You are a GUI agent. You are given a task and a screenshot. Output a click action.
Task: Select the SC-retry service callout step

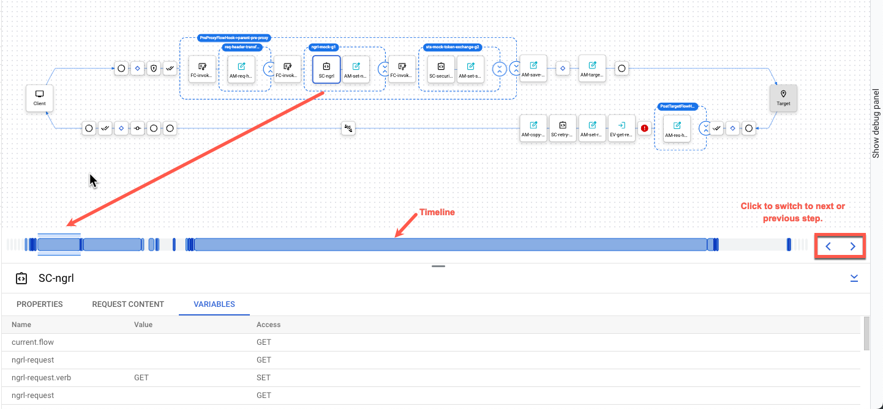coord(562,128)
